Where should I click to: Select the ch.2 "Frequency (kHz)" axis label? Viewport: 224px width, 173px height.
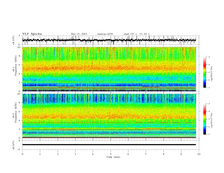point(16,113)
